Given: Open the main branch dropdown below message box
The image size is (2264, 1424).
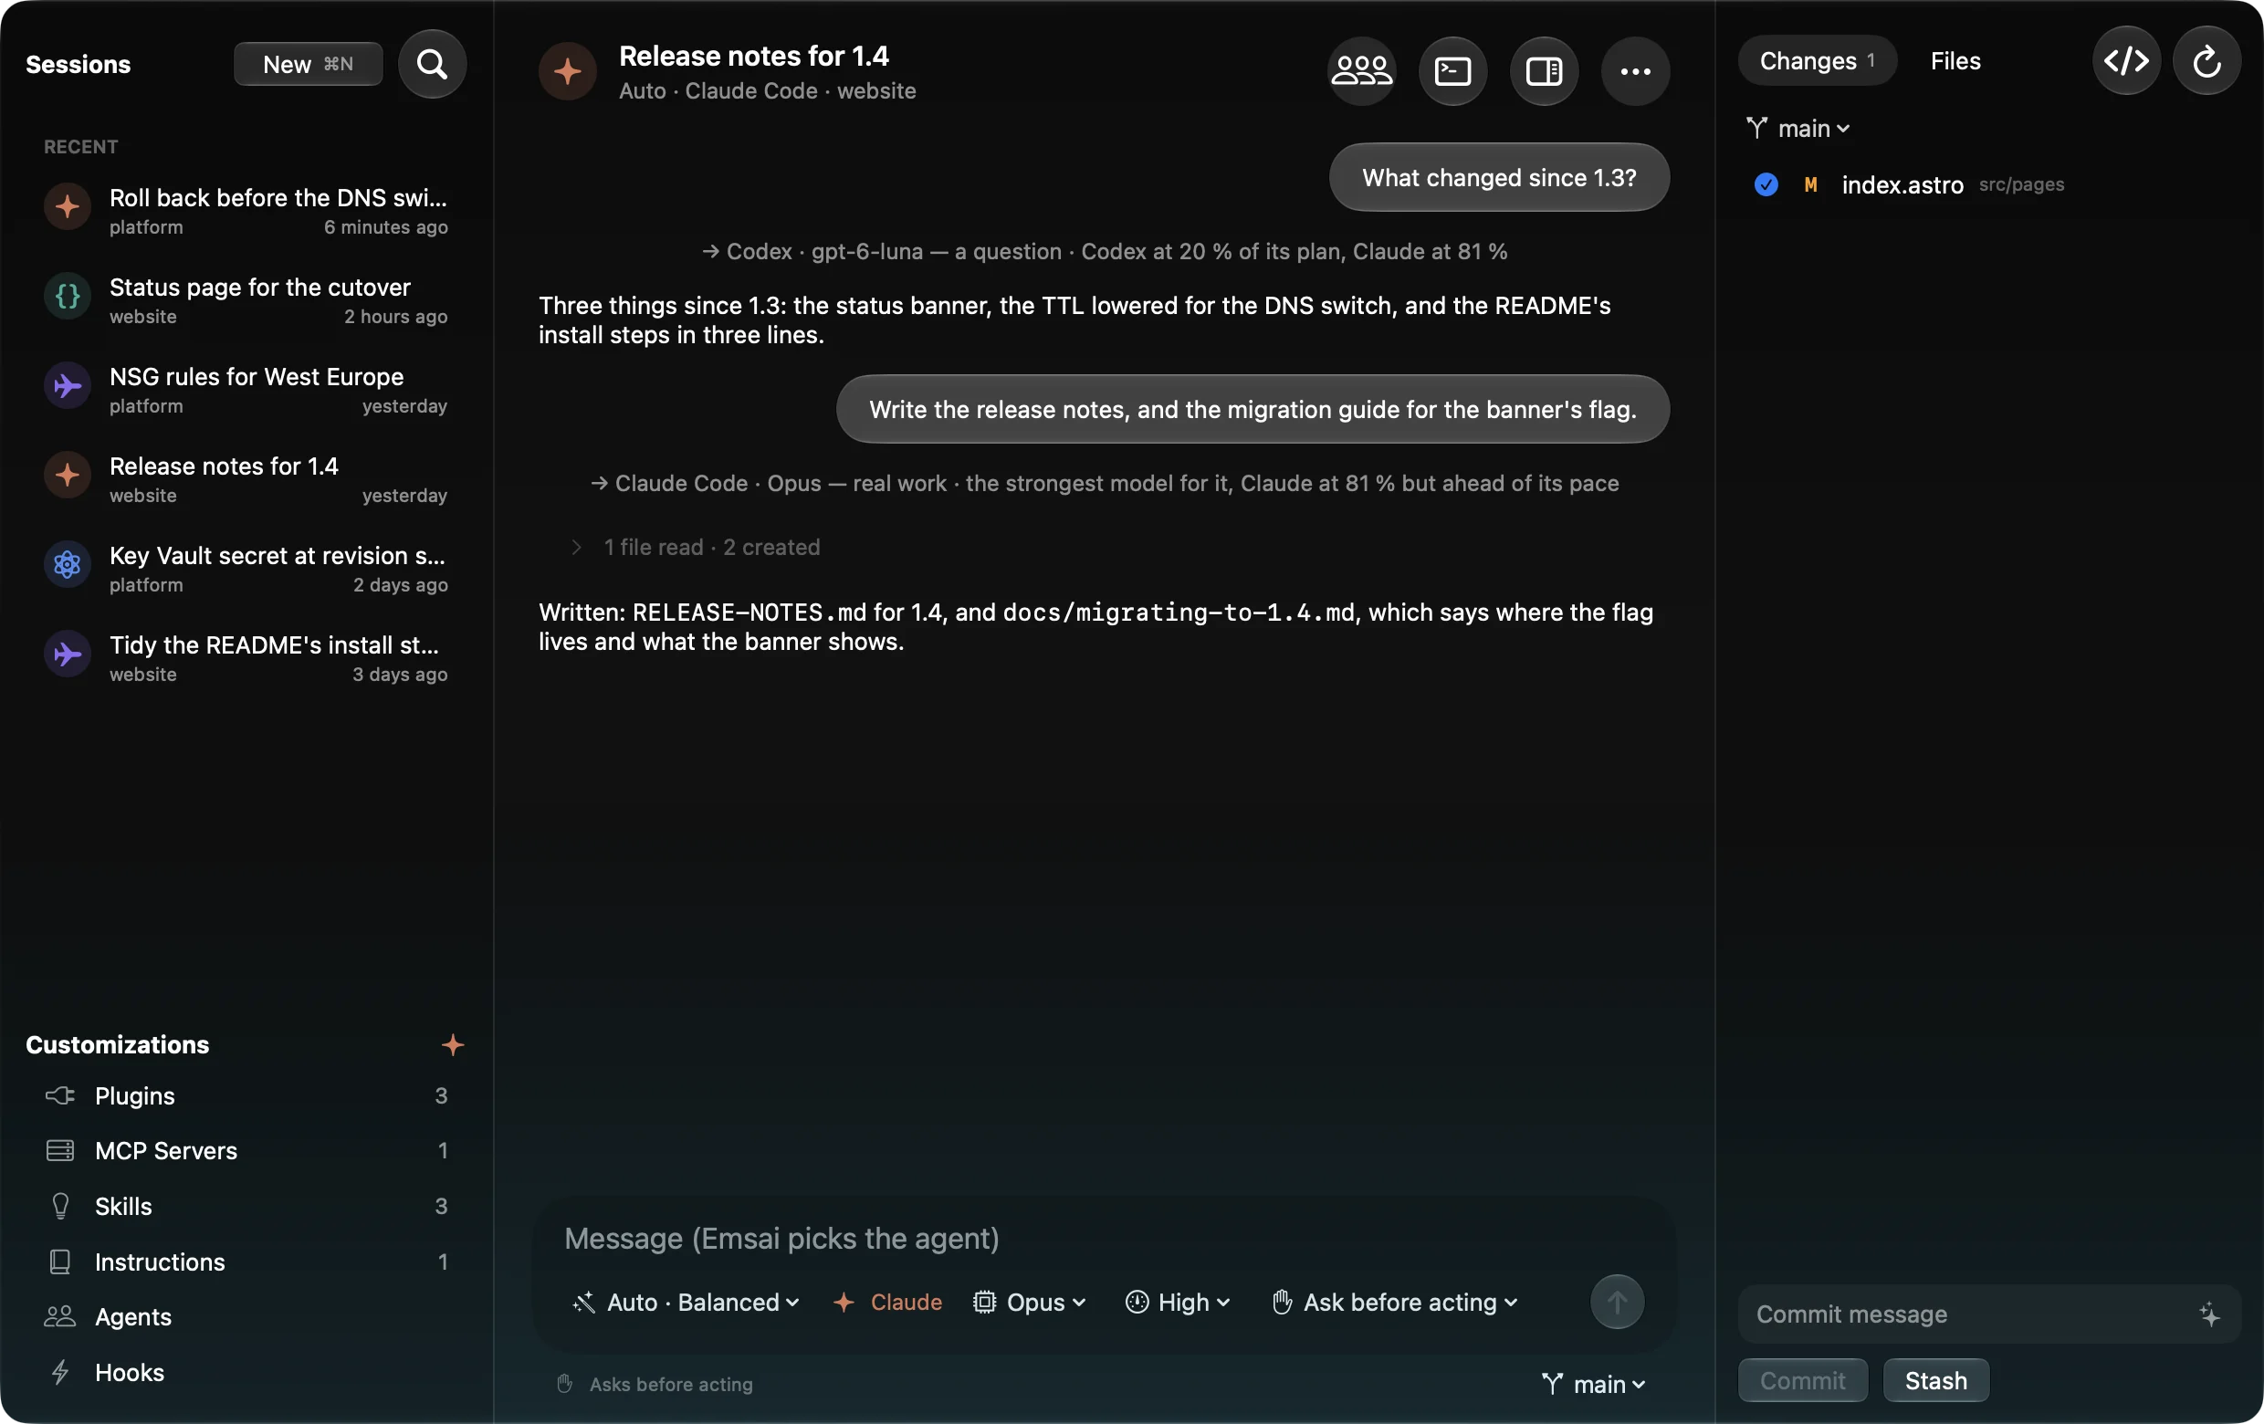Looking at the screenshot, I should click(x=1593, y=1383).
